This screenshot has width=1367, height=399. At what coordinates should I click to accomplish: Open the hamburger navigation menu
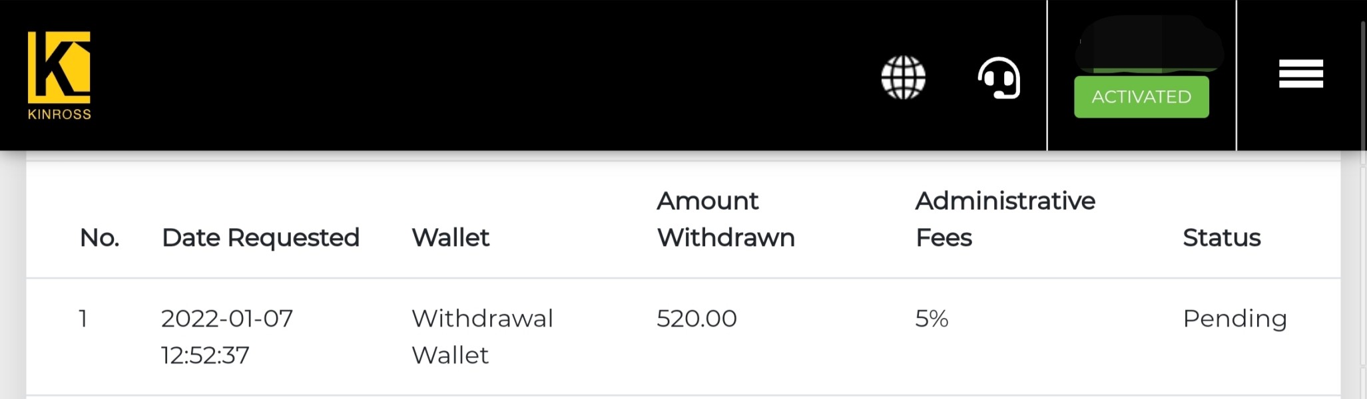click(x=1300, y=74)
